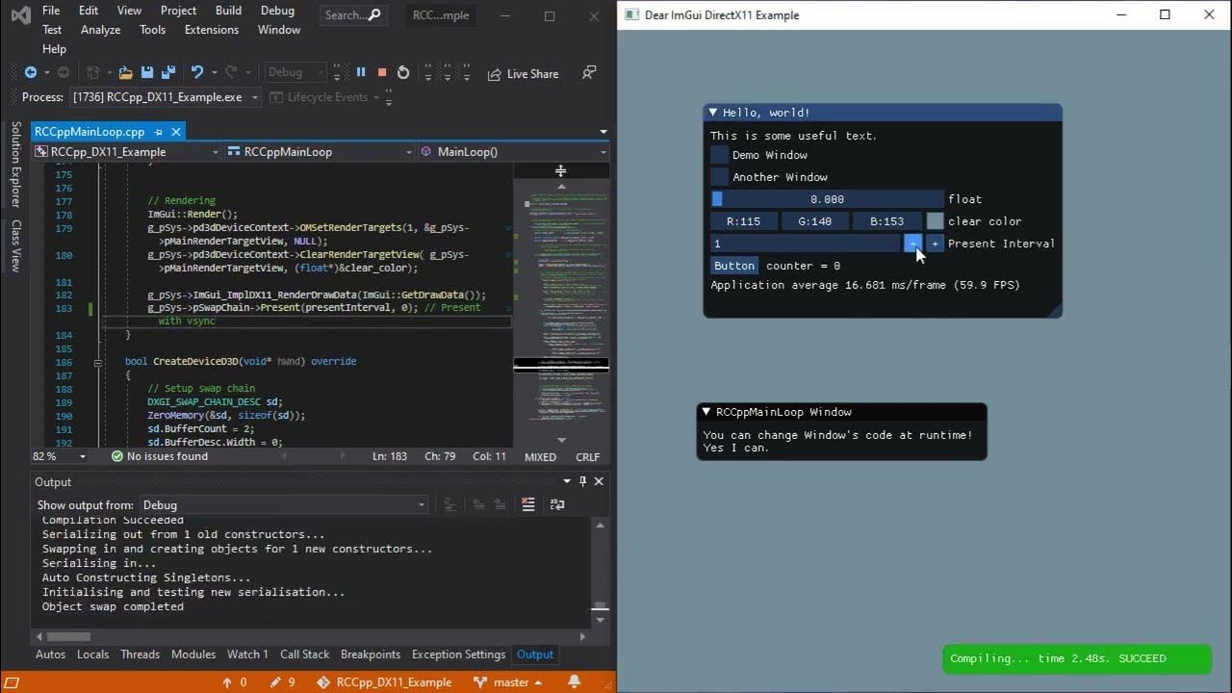Close the RCCppMainLoop.cpp tab
The height and width of the screenshot is (693, 1232).
[x=176, y=132]
